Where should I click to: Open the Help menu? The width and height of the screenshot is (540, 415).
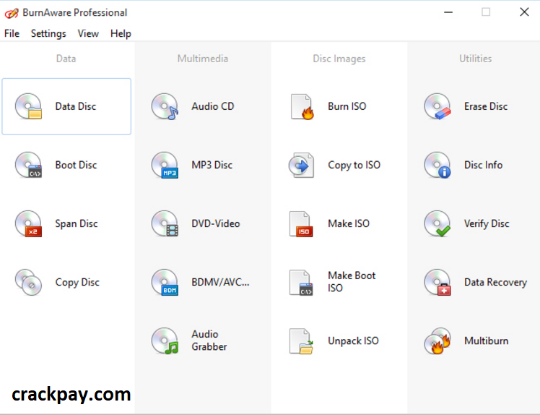tap(121, 33)
